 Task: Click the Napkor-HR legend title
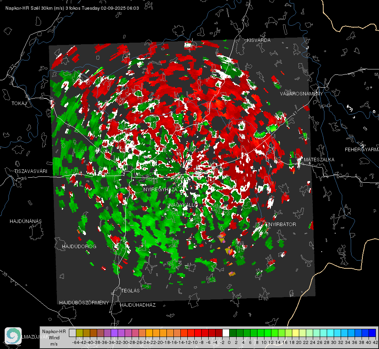54,331
